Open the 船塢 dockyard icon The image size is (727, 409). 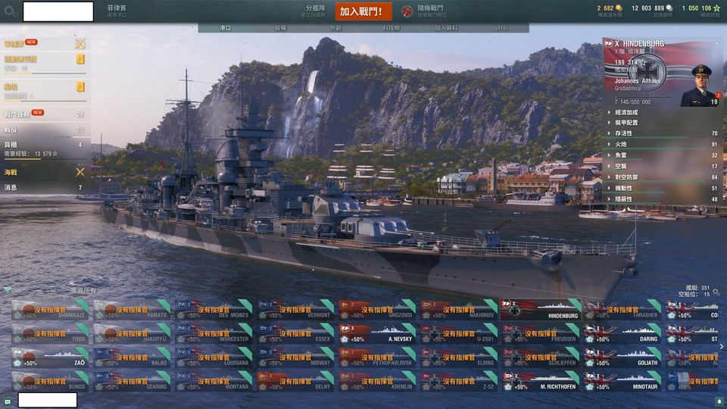click(81, 86)
